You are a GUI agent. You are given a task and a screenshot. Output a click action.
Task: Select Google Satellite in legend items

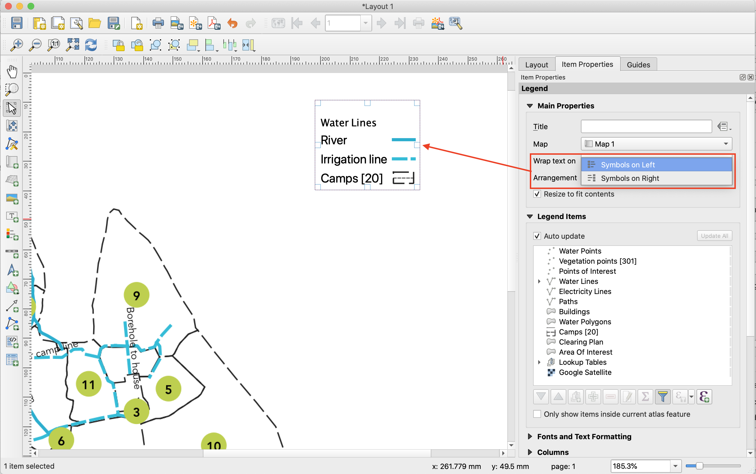[585, 372]
